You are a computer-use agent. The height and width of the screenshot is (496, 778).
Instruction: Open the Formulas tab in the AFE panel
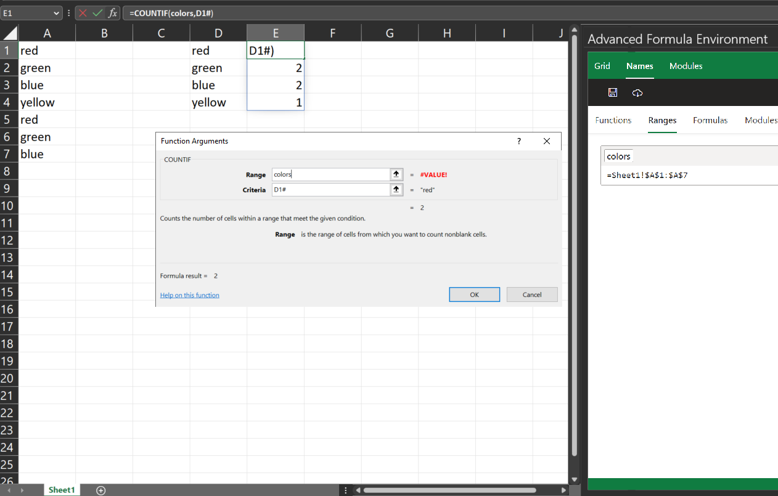click(710, 120)
